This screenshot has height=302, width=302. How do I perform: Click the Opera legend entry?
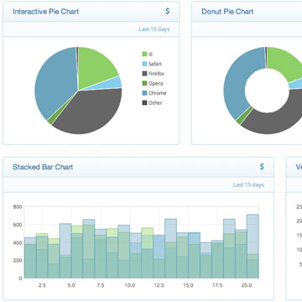[x=153, y=83]
